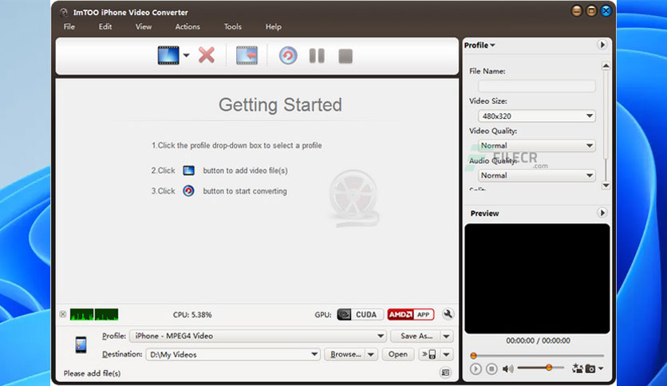The image size is (667, 386).
Task: Open GPU settings with wrench icon
Action: point(448,313)
